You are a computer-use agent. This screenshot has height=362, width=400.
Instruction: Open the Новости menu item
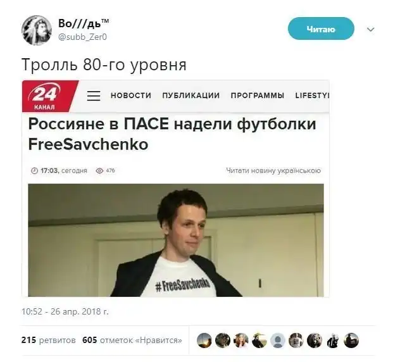point(131,96)
